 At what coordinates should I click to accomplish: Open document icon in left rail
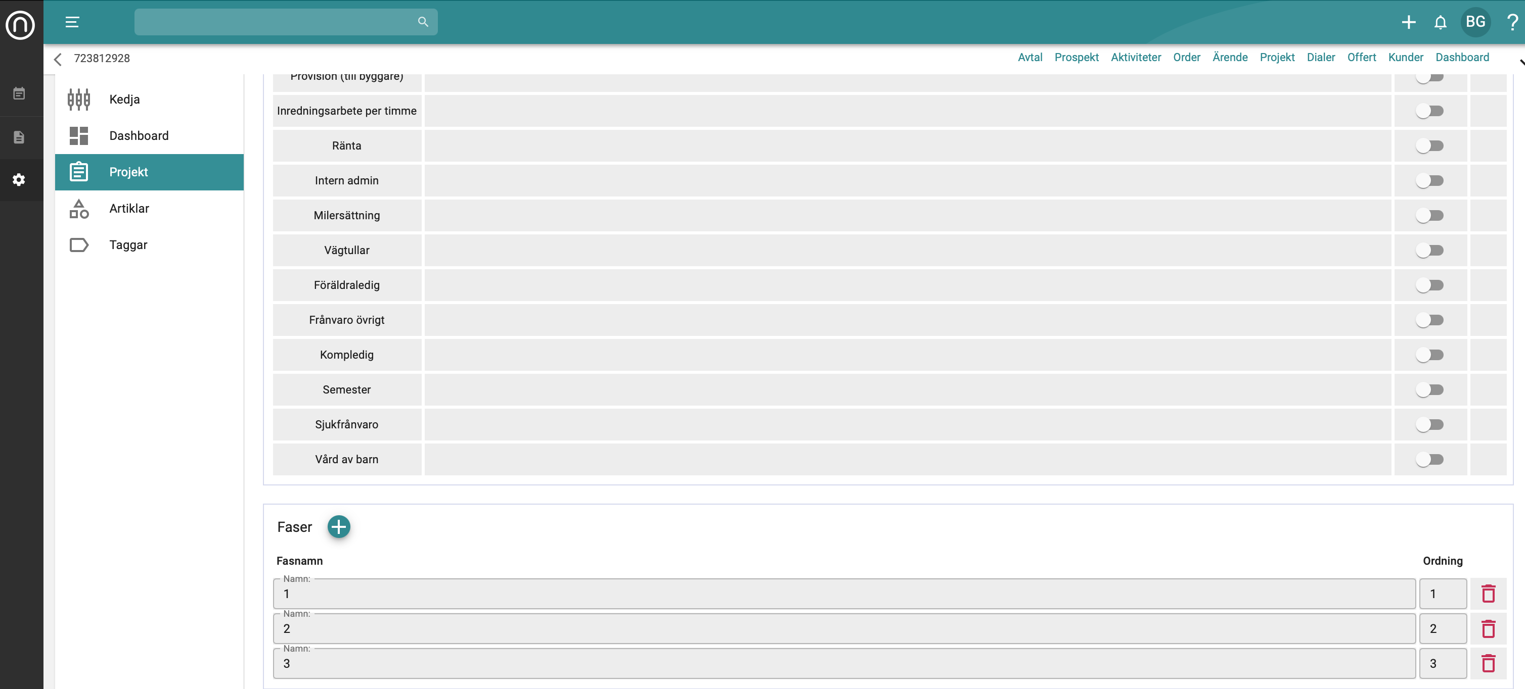click(19, 137)
